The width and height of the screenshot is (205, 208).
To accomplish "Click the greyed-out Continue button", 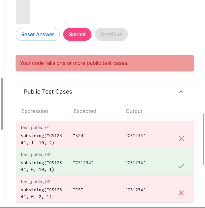I will pos(111,35).
